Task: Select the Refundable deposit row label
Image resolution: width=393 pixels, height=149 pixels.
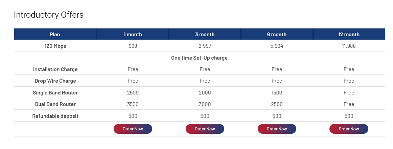Action: click(55, 116)
